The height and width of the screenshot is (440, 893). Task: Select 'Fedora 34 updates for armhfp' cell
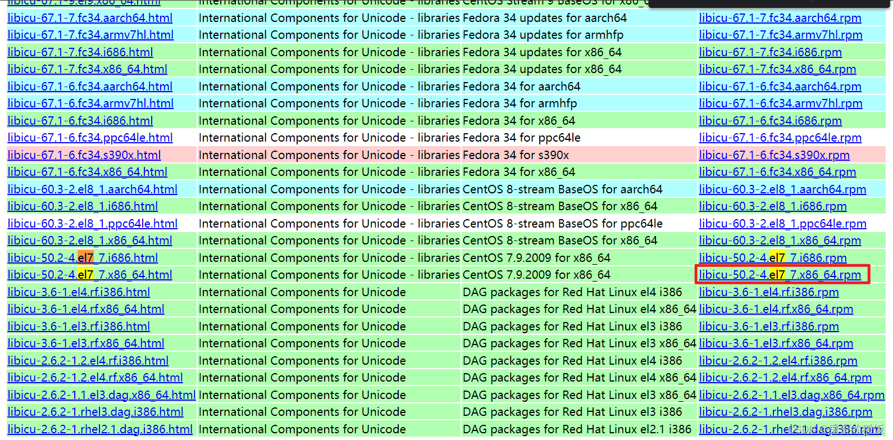[543, 35]
